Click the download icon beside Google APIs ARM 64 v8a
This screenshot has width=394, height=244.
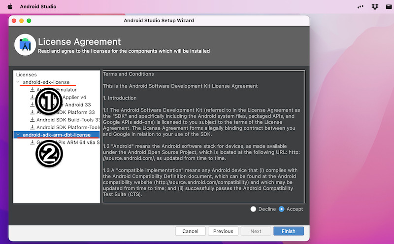point(33,142)
